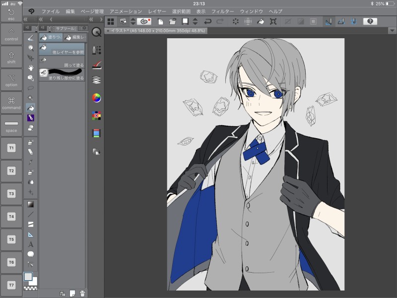
Task: Collapse the tool palette double-arrow
Action: [x=25, y=19]
